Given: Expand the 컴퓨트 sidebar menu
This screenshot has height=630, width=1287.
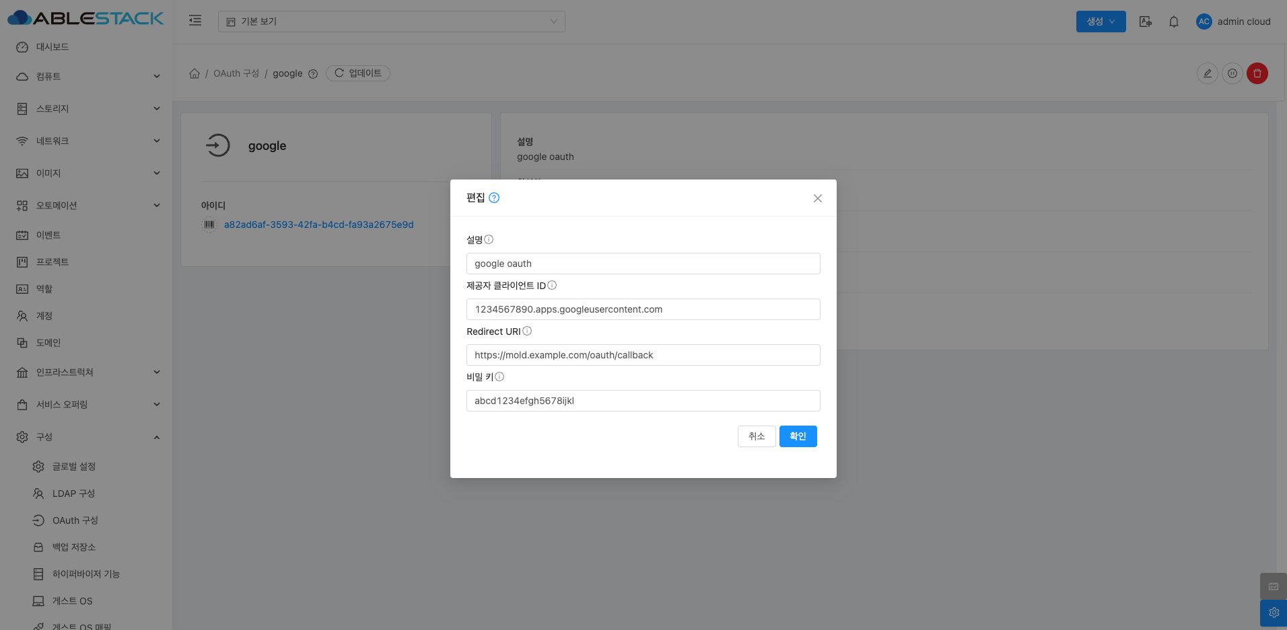Looking at the screenshot, I should tap(88, 77).
